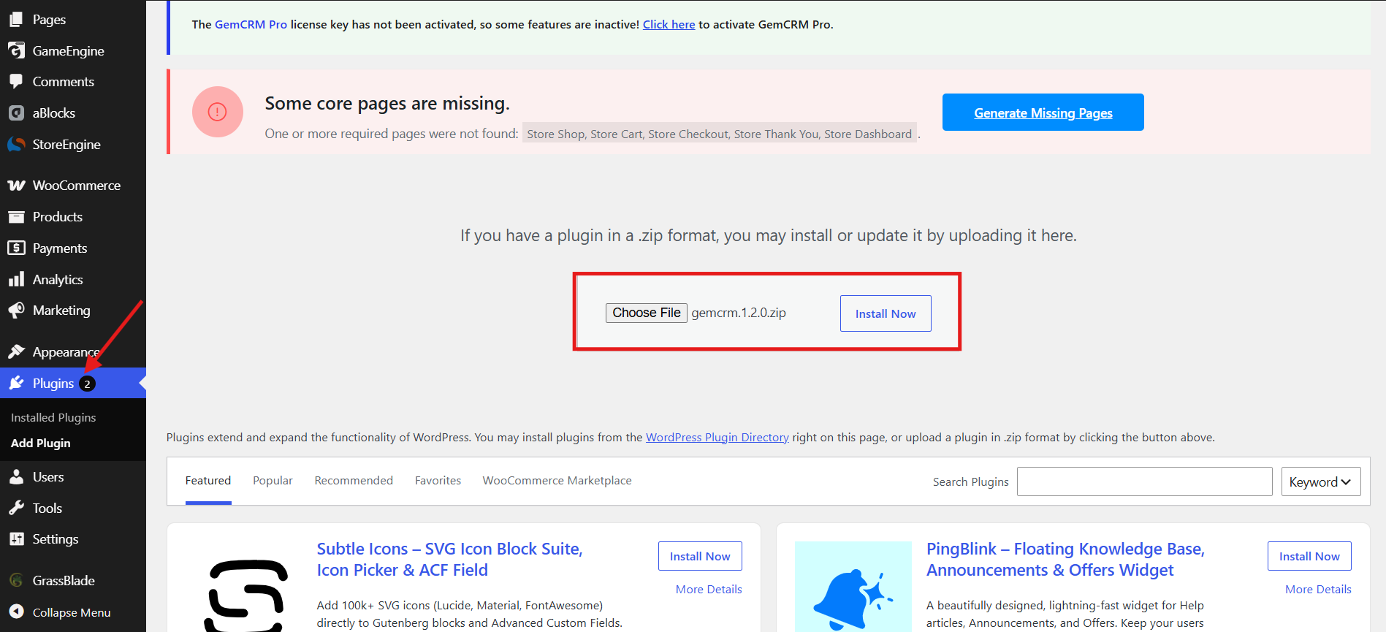The height and width of the screenshot is (632, 1386).
Task: Click the Plugins plug icon
Action: click(16, 383)
